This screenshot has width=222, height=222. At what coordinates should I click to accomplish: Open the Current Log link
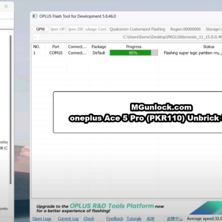[68, 218]
